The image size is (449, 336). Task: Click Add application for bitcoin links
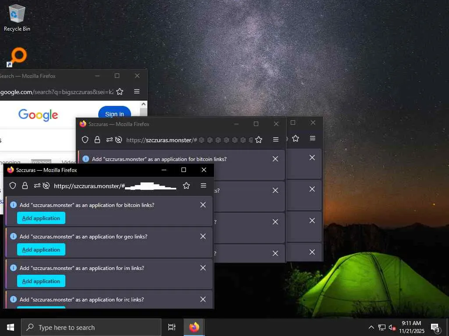[41, 218]
